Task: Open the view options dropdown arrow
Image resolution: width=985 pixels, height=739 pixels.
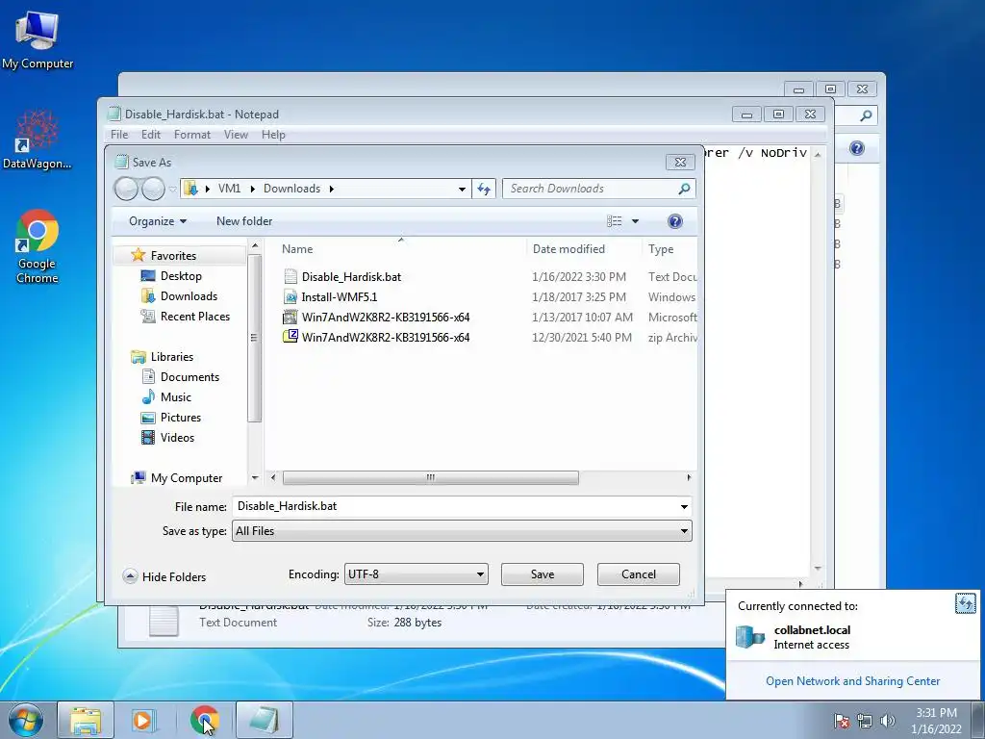Action: (635, 221)
